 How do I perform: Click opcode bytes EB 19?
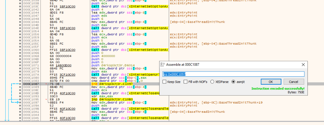[54, 99]
